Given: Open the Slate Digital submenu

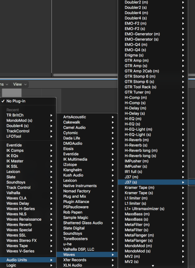Looking at the screenshot, I should [x=87, y=228].
